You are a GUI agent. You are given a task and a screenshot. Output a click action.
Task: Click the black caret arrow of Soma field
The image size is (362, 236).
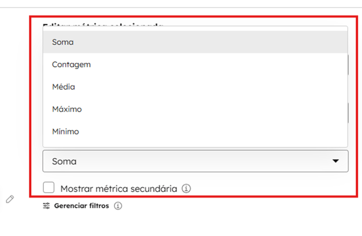(x=336, y=161)
